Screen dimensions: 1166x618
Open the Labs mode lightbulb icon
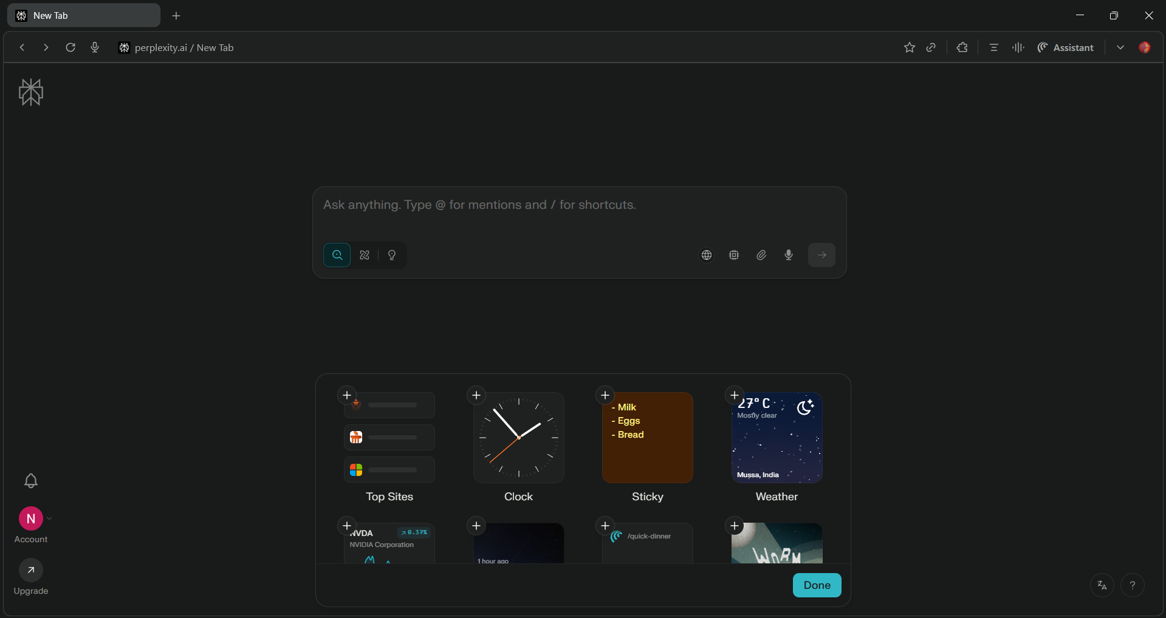pyautogui.click(x=392, y=255)
